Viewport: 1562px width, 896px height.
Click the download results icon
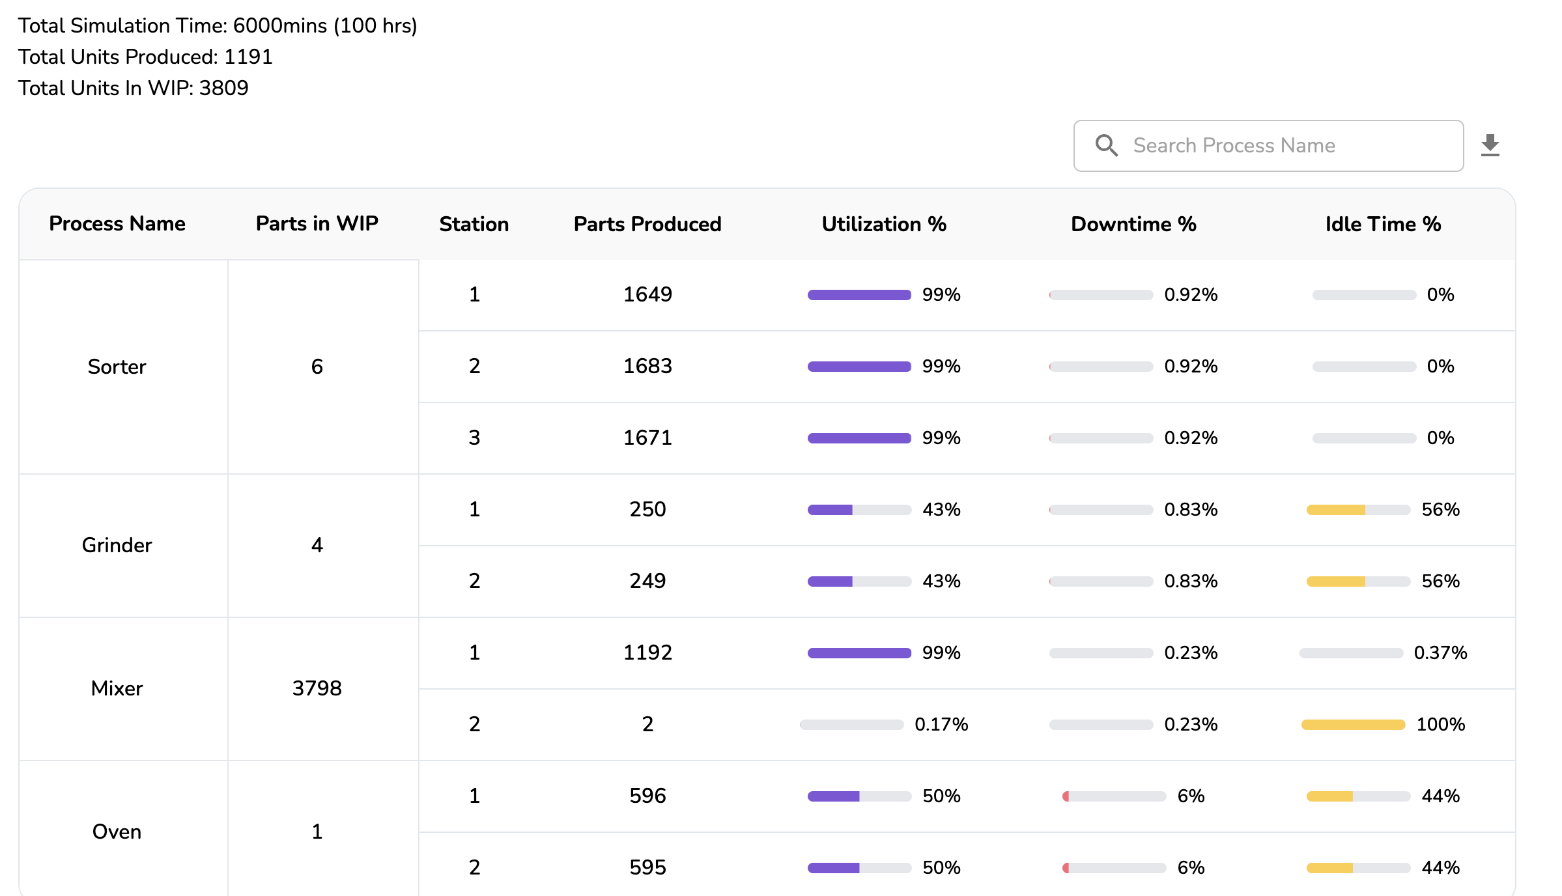(1490, 145)
